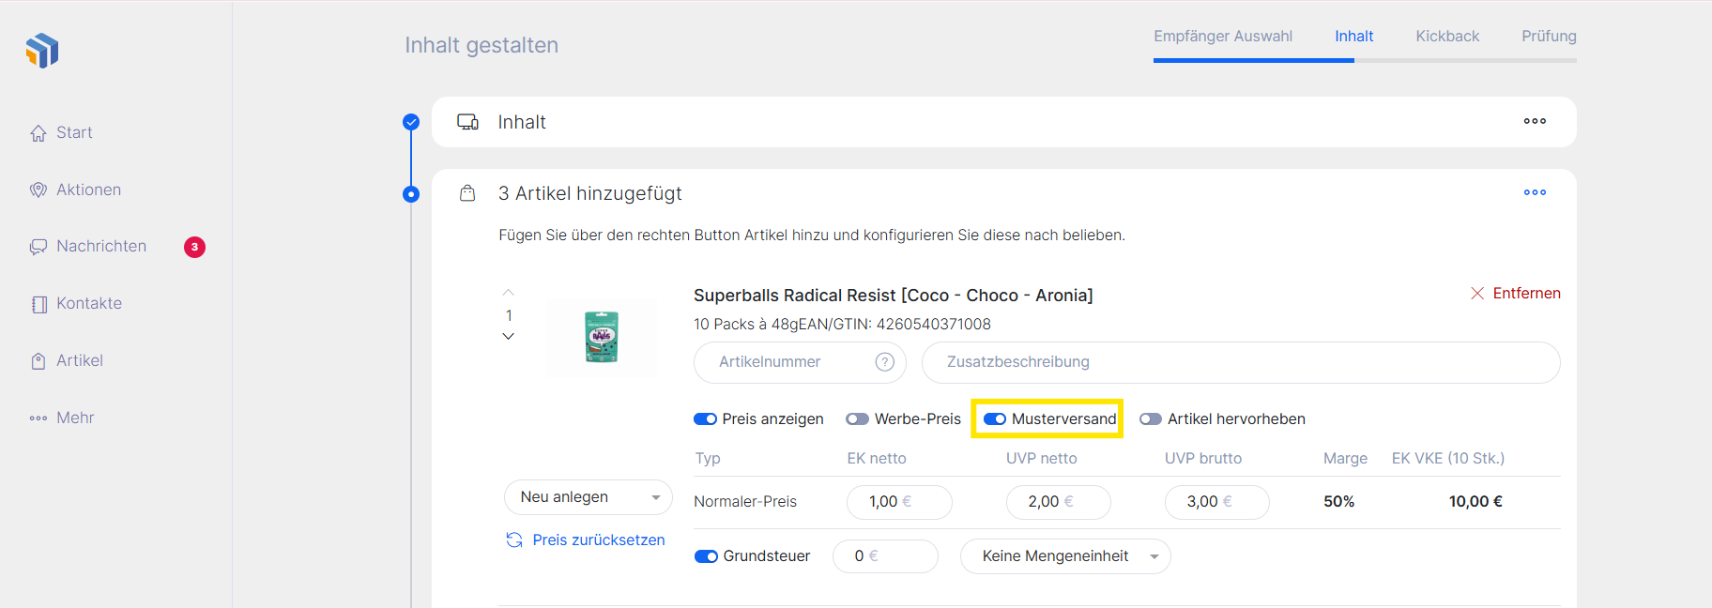
Task: Turn on Artikel hervorheben switch
Action: pos(1151,419)
